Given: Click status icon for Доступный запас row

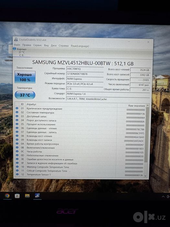Looking at the screenshot, I should pos(17,116).
